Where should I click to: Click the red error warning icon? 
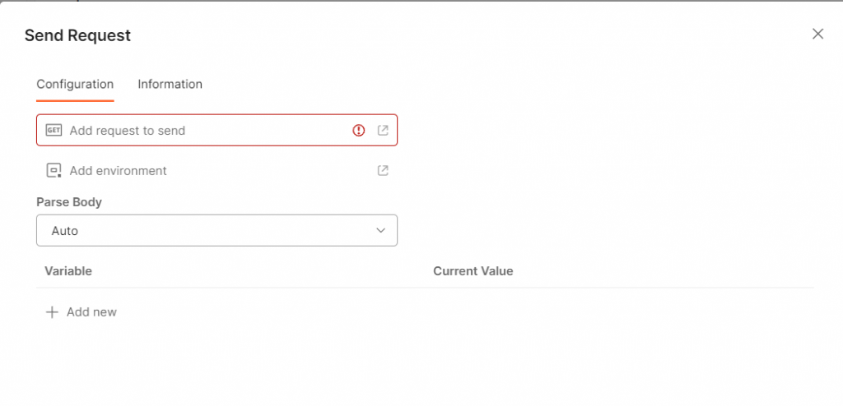[359, 130]
